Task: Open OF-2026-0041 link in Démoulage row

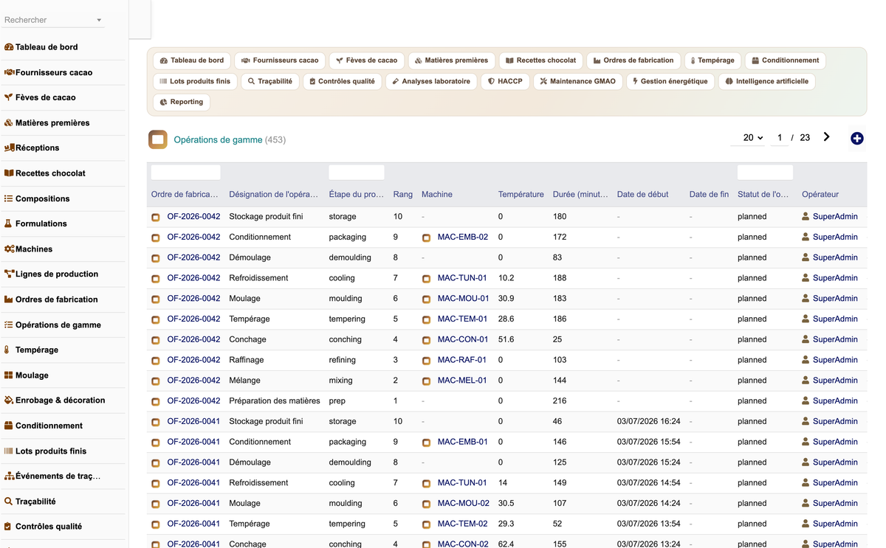Action: click(193, 462)
